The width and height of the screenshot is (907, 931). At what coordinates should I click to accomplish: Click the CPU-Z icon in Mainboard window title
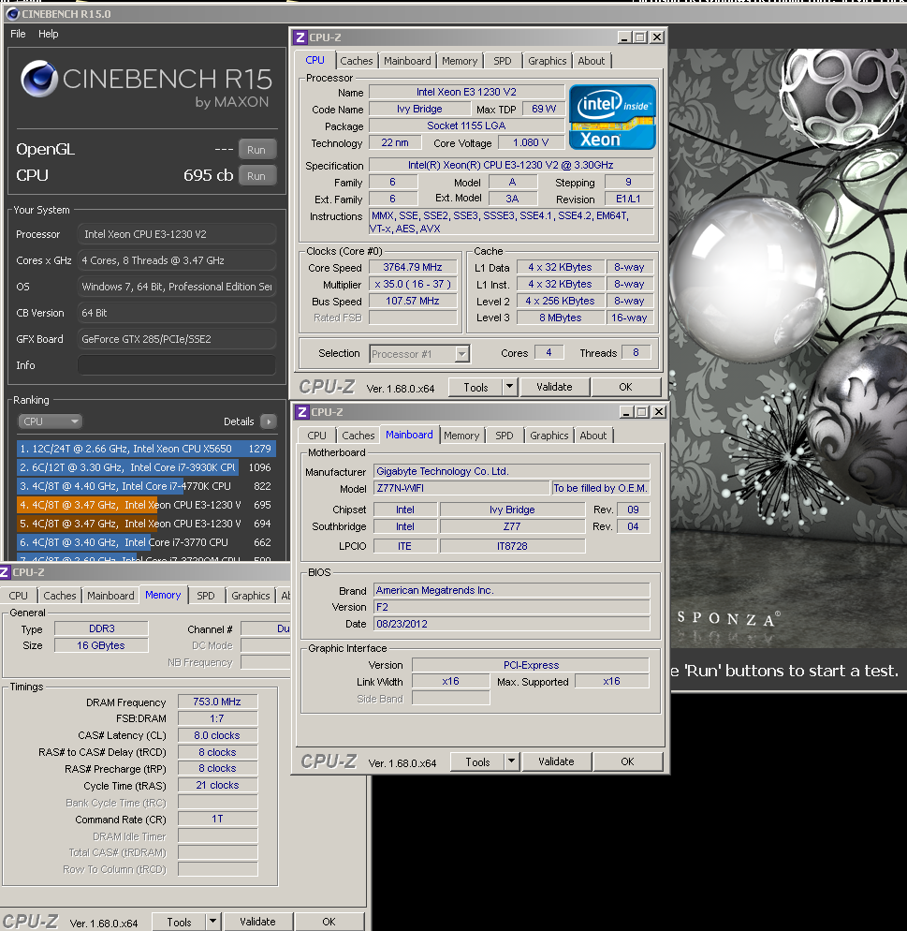(302, 412)
